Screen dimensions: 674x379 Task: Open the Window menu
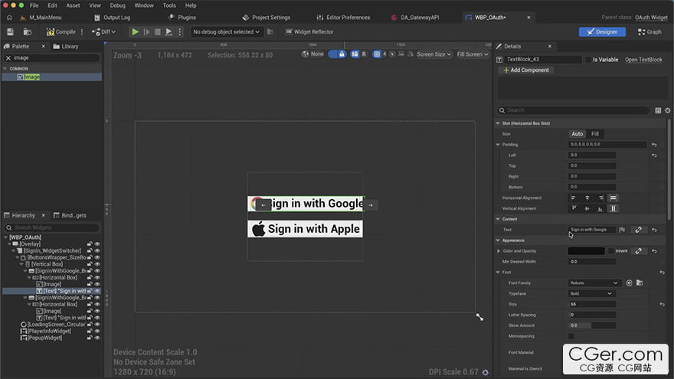tap(144, 5)
